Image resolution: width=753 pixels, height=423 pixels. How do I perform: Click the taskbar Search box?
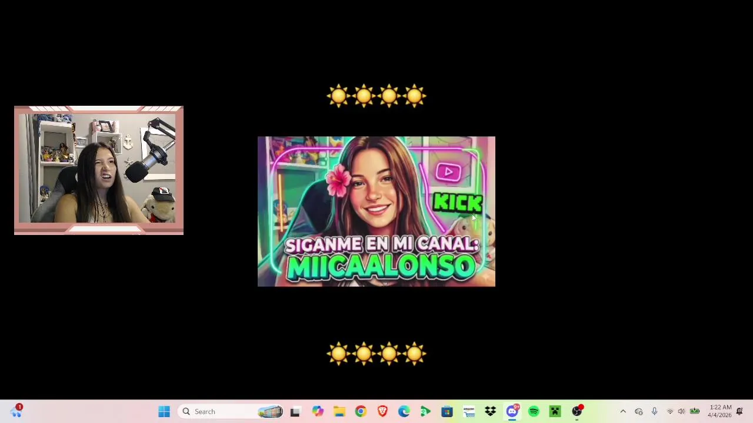pos(231,411)
